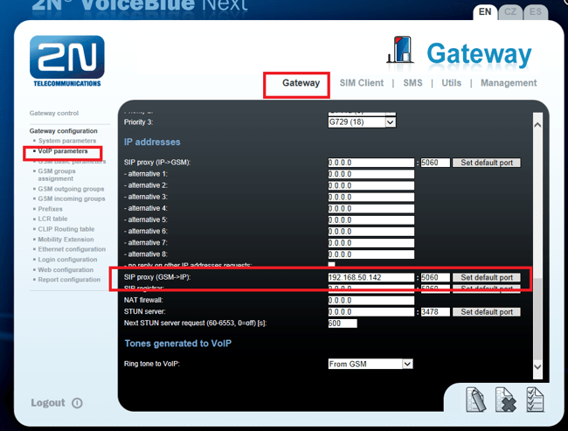
Task: Open Prefixes page
Action: (50, 209)
